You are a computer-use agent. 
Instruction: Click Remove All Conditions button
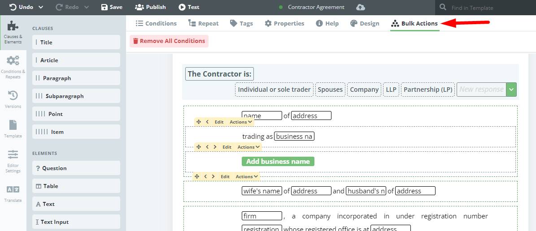169,41
